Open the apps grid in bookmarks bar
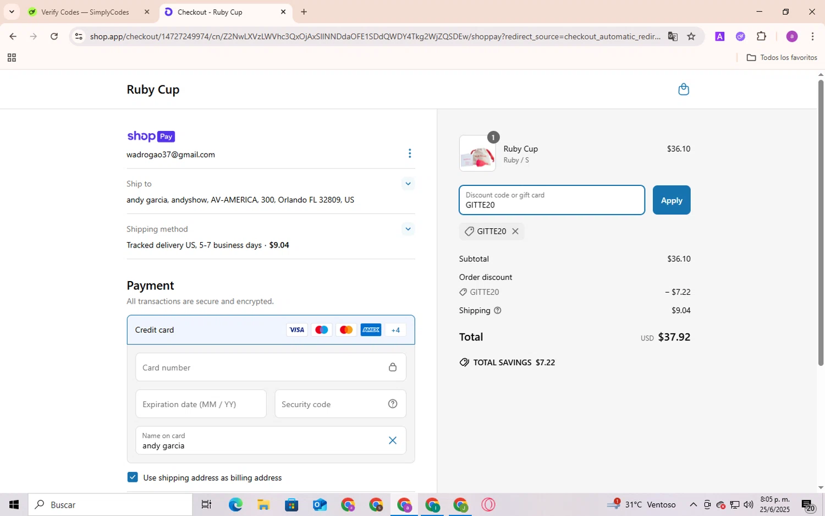Viewport: 825px width, 516px height. (12, 58)
